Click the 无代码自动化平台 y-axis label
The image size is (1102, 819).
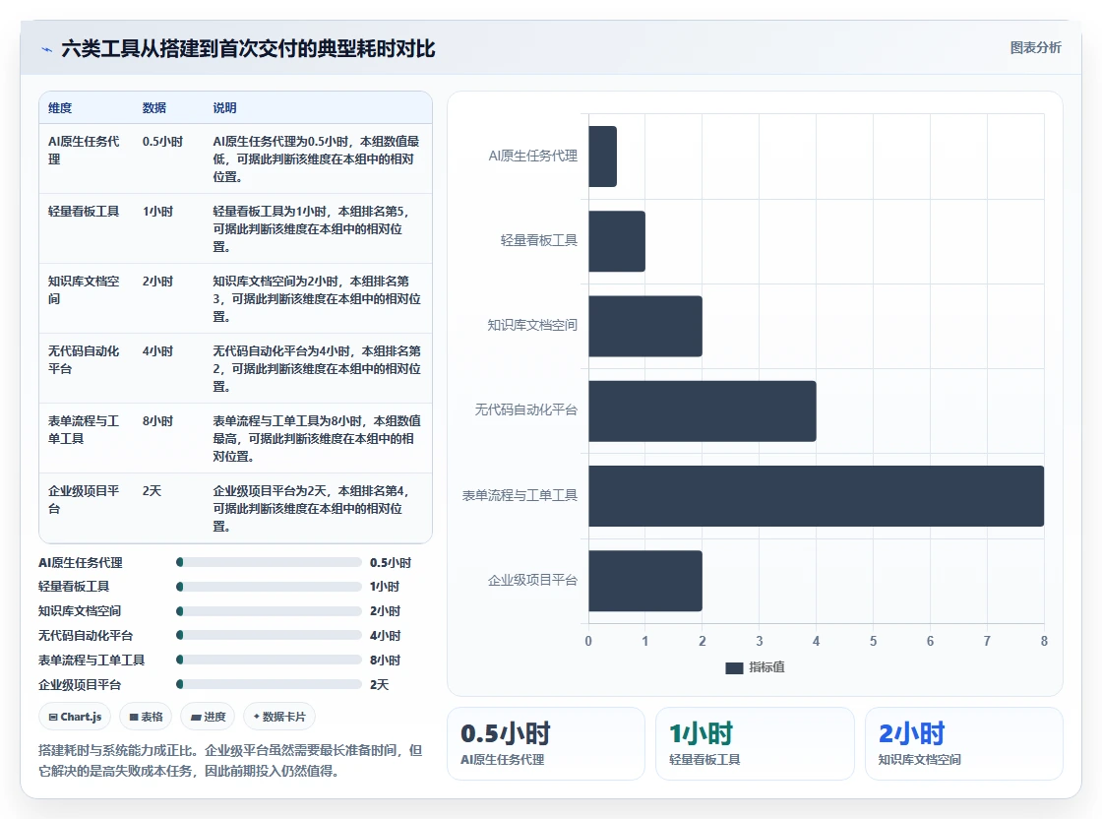click(x=525, y=409)
